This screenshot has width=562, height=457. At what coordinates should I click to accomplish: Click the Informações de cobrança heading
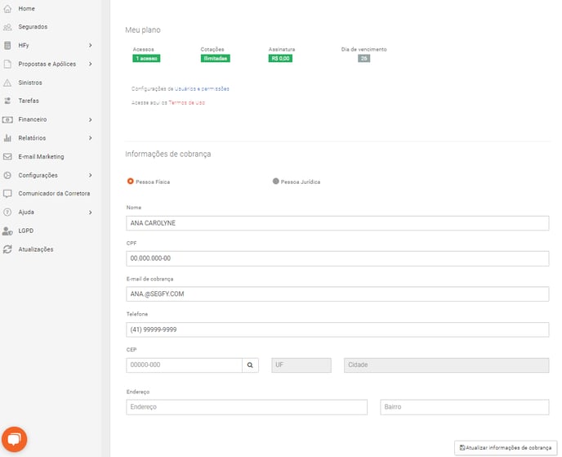pos(167,155)
